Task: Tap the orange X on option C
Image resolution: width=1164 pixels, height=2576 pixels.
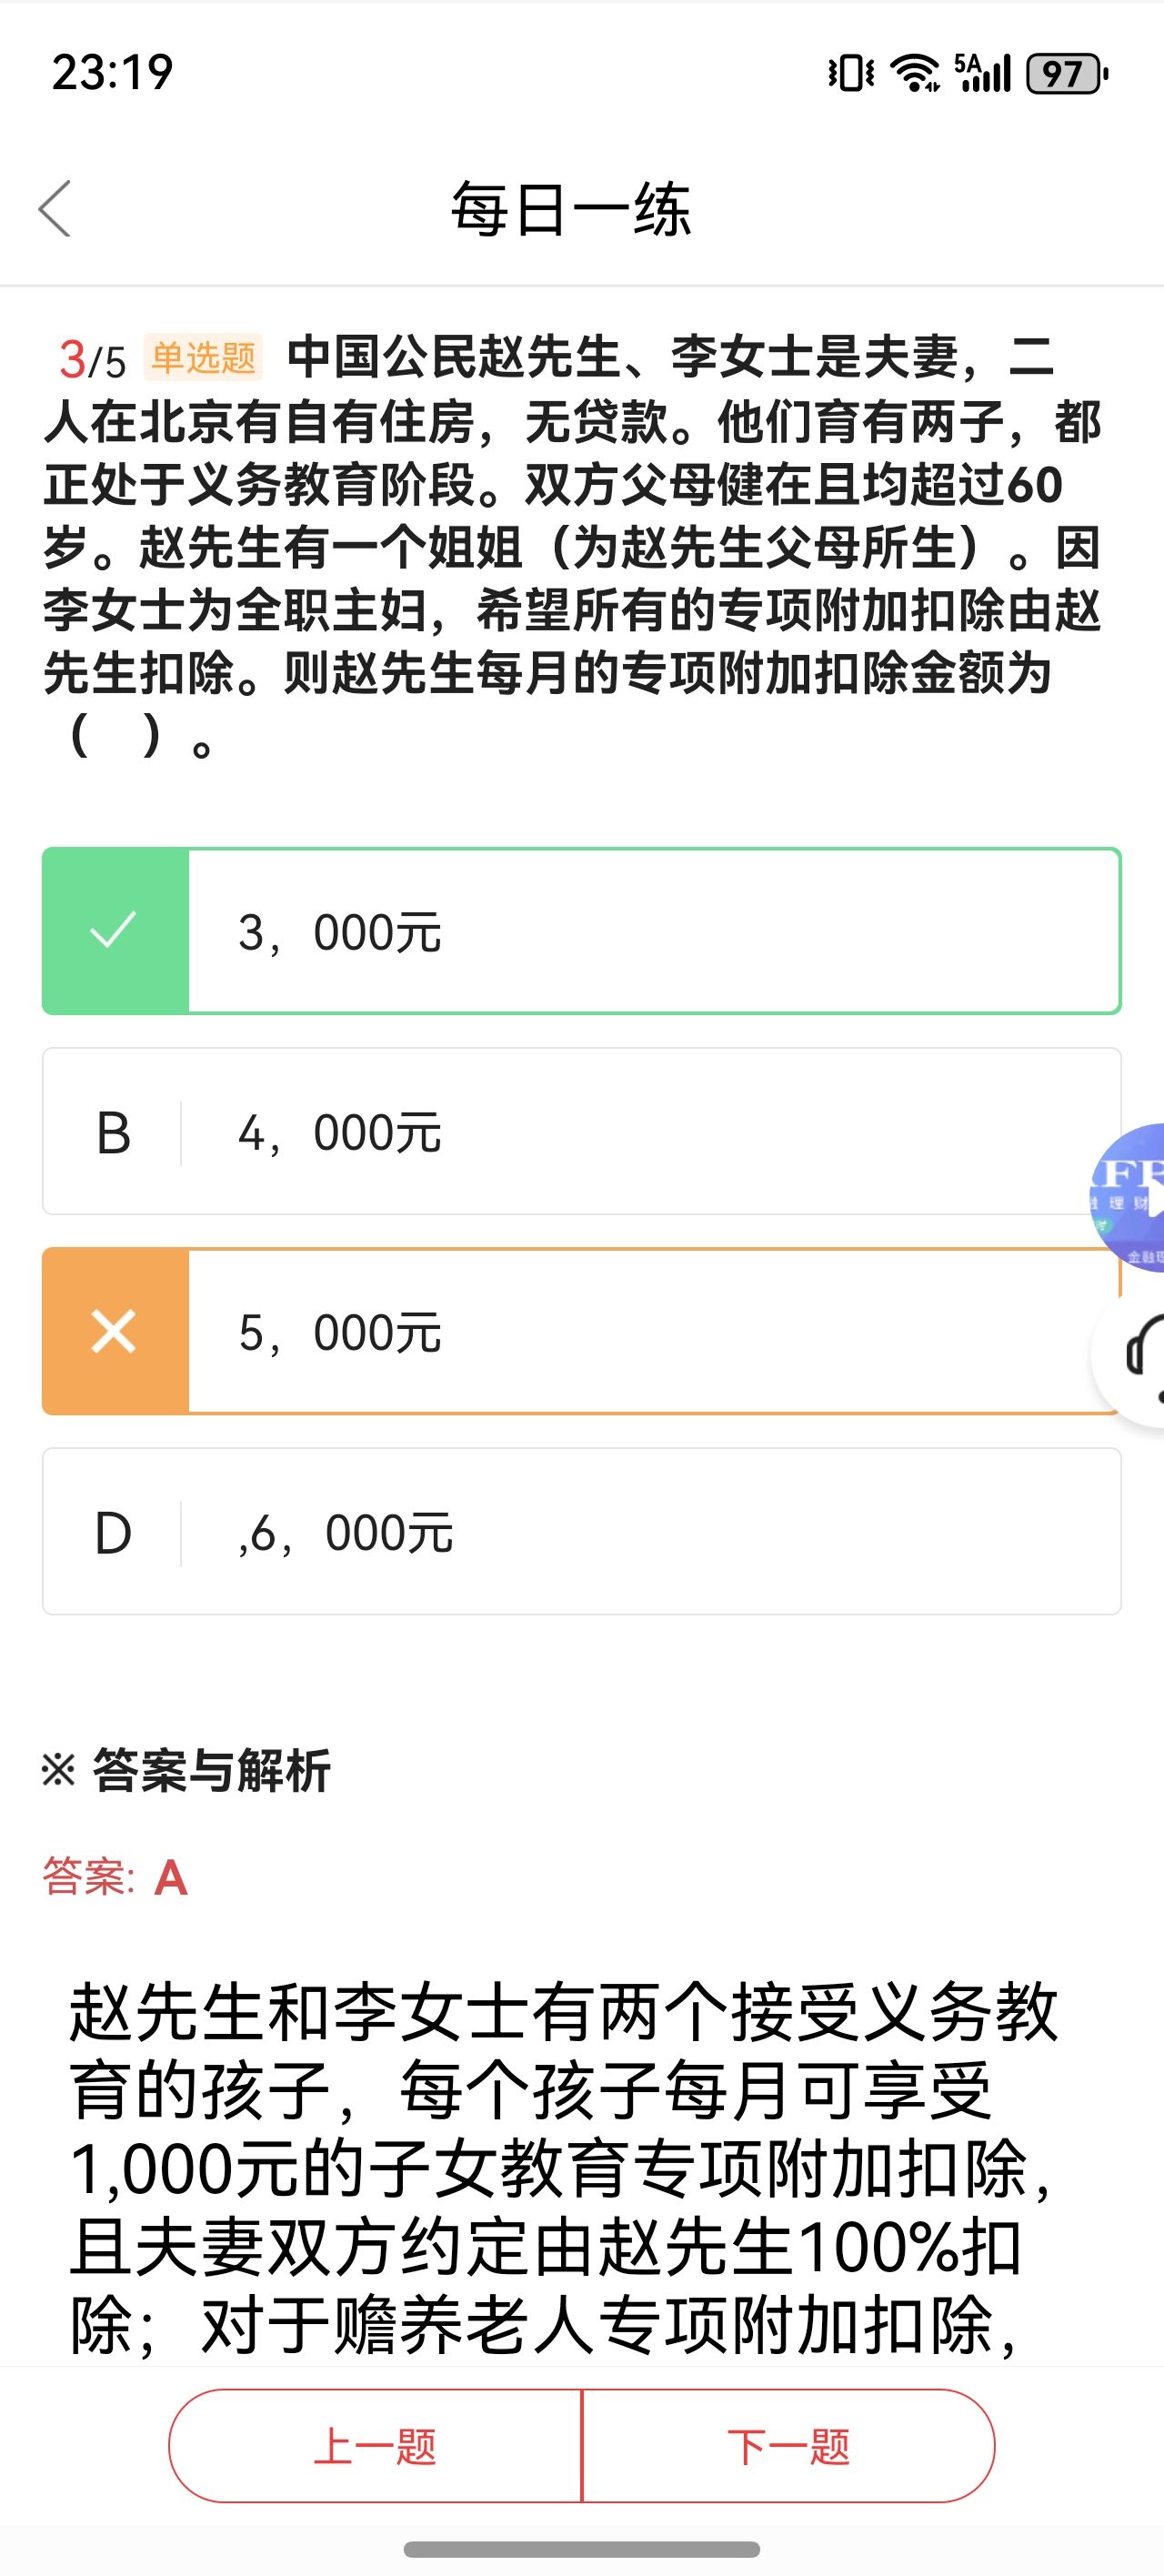Action: click(114, 1331)
